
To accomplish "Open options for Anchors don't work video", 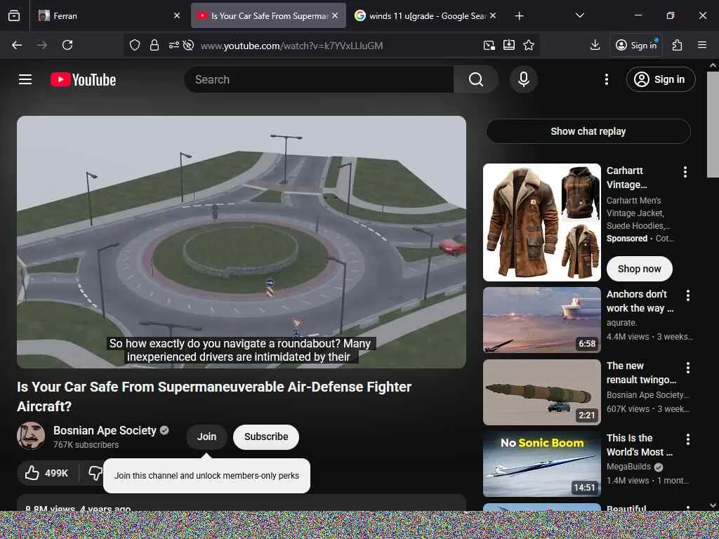I will (688, 295).
